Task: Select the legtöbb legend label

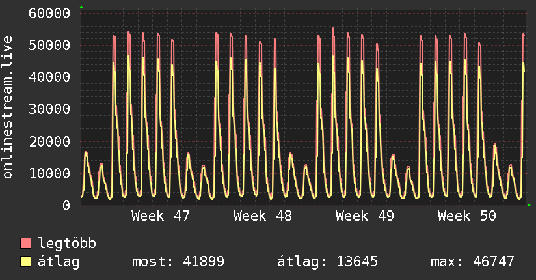Action: pyautogui.click(x=67, y=244)
